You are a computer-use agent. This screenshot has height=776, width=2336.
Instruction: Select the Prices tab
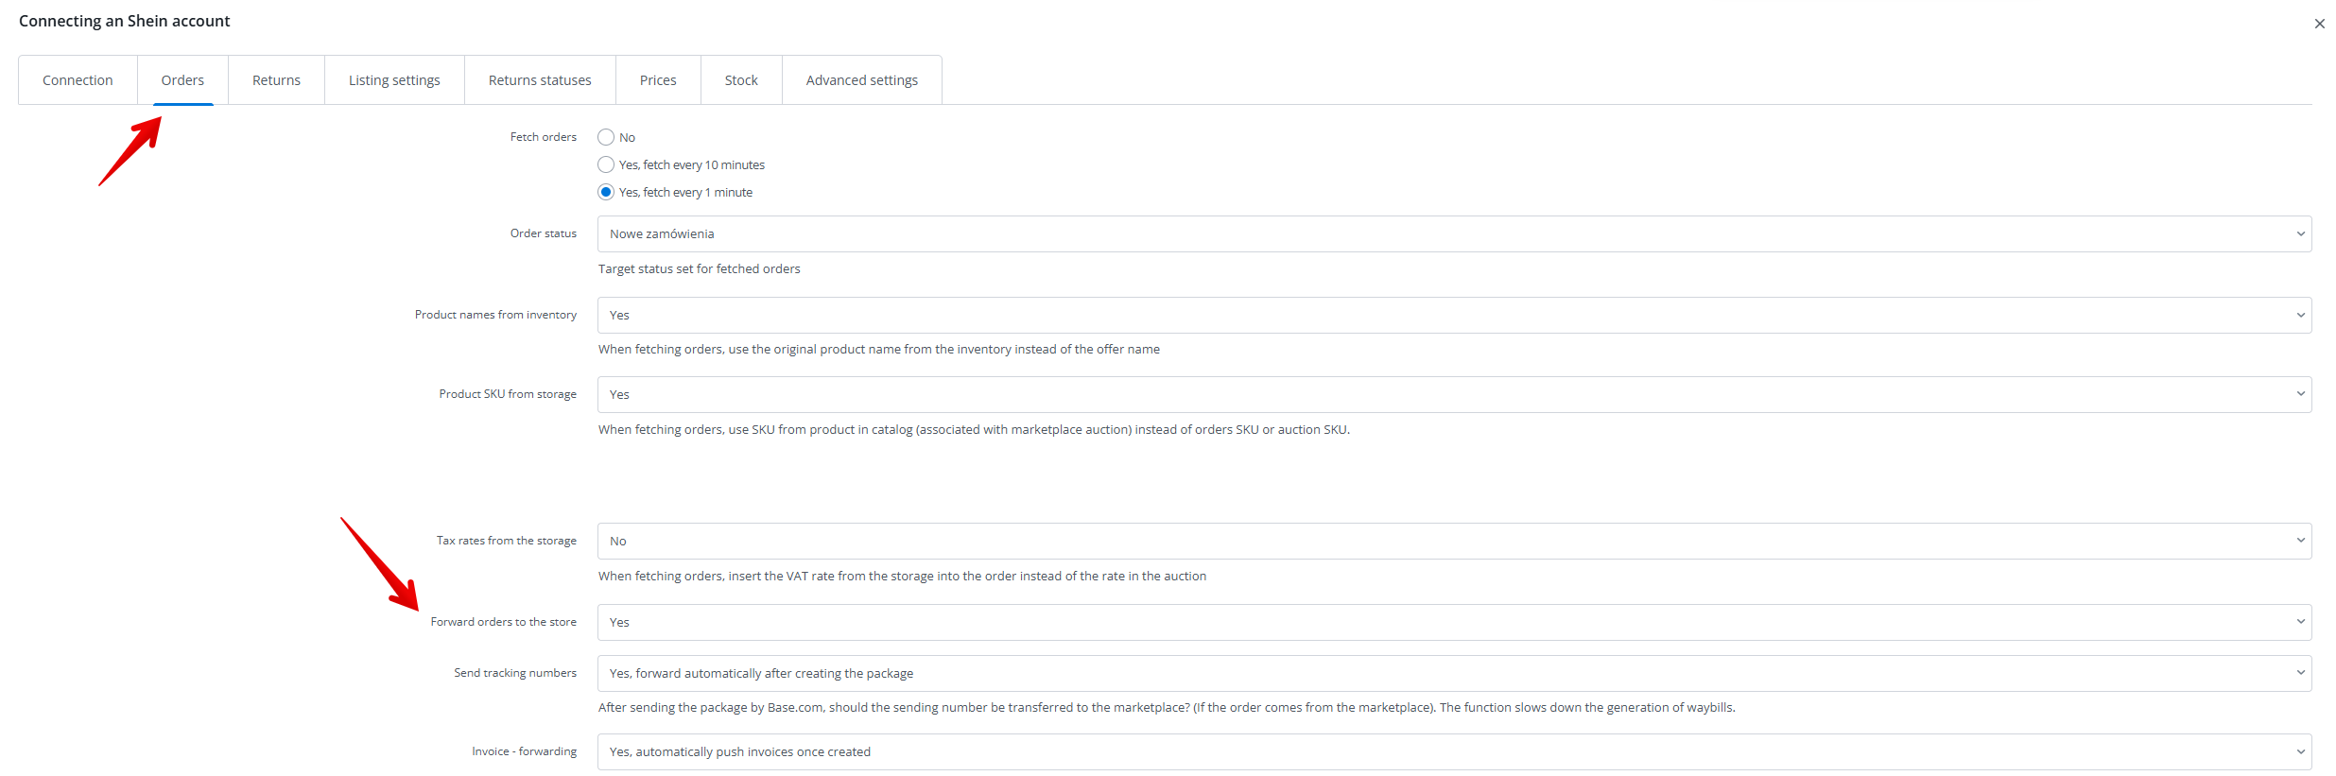[x=658, y=80]
